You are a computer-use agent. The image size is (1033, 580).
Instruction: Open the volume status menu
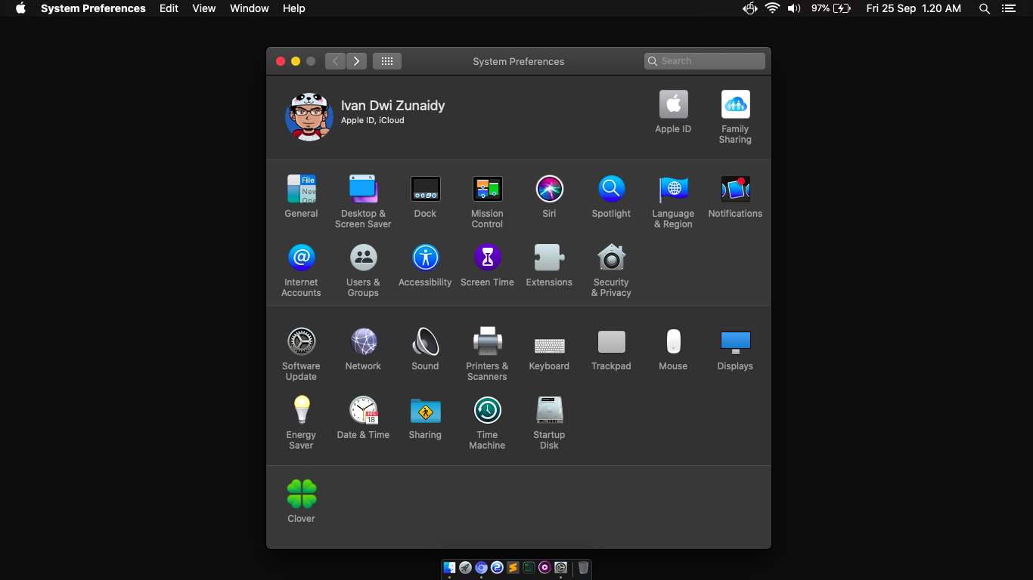click(x=794, y=8)
